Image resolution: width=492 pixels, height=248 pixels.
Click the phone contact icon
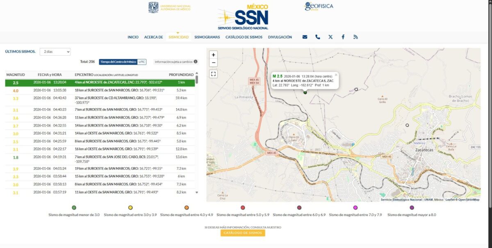[317, 37]
